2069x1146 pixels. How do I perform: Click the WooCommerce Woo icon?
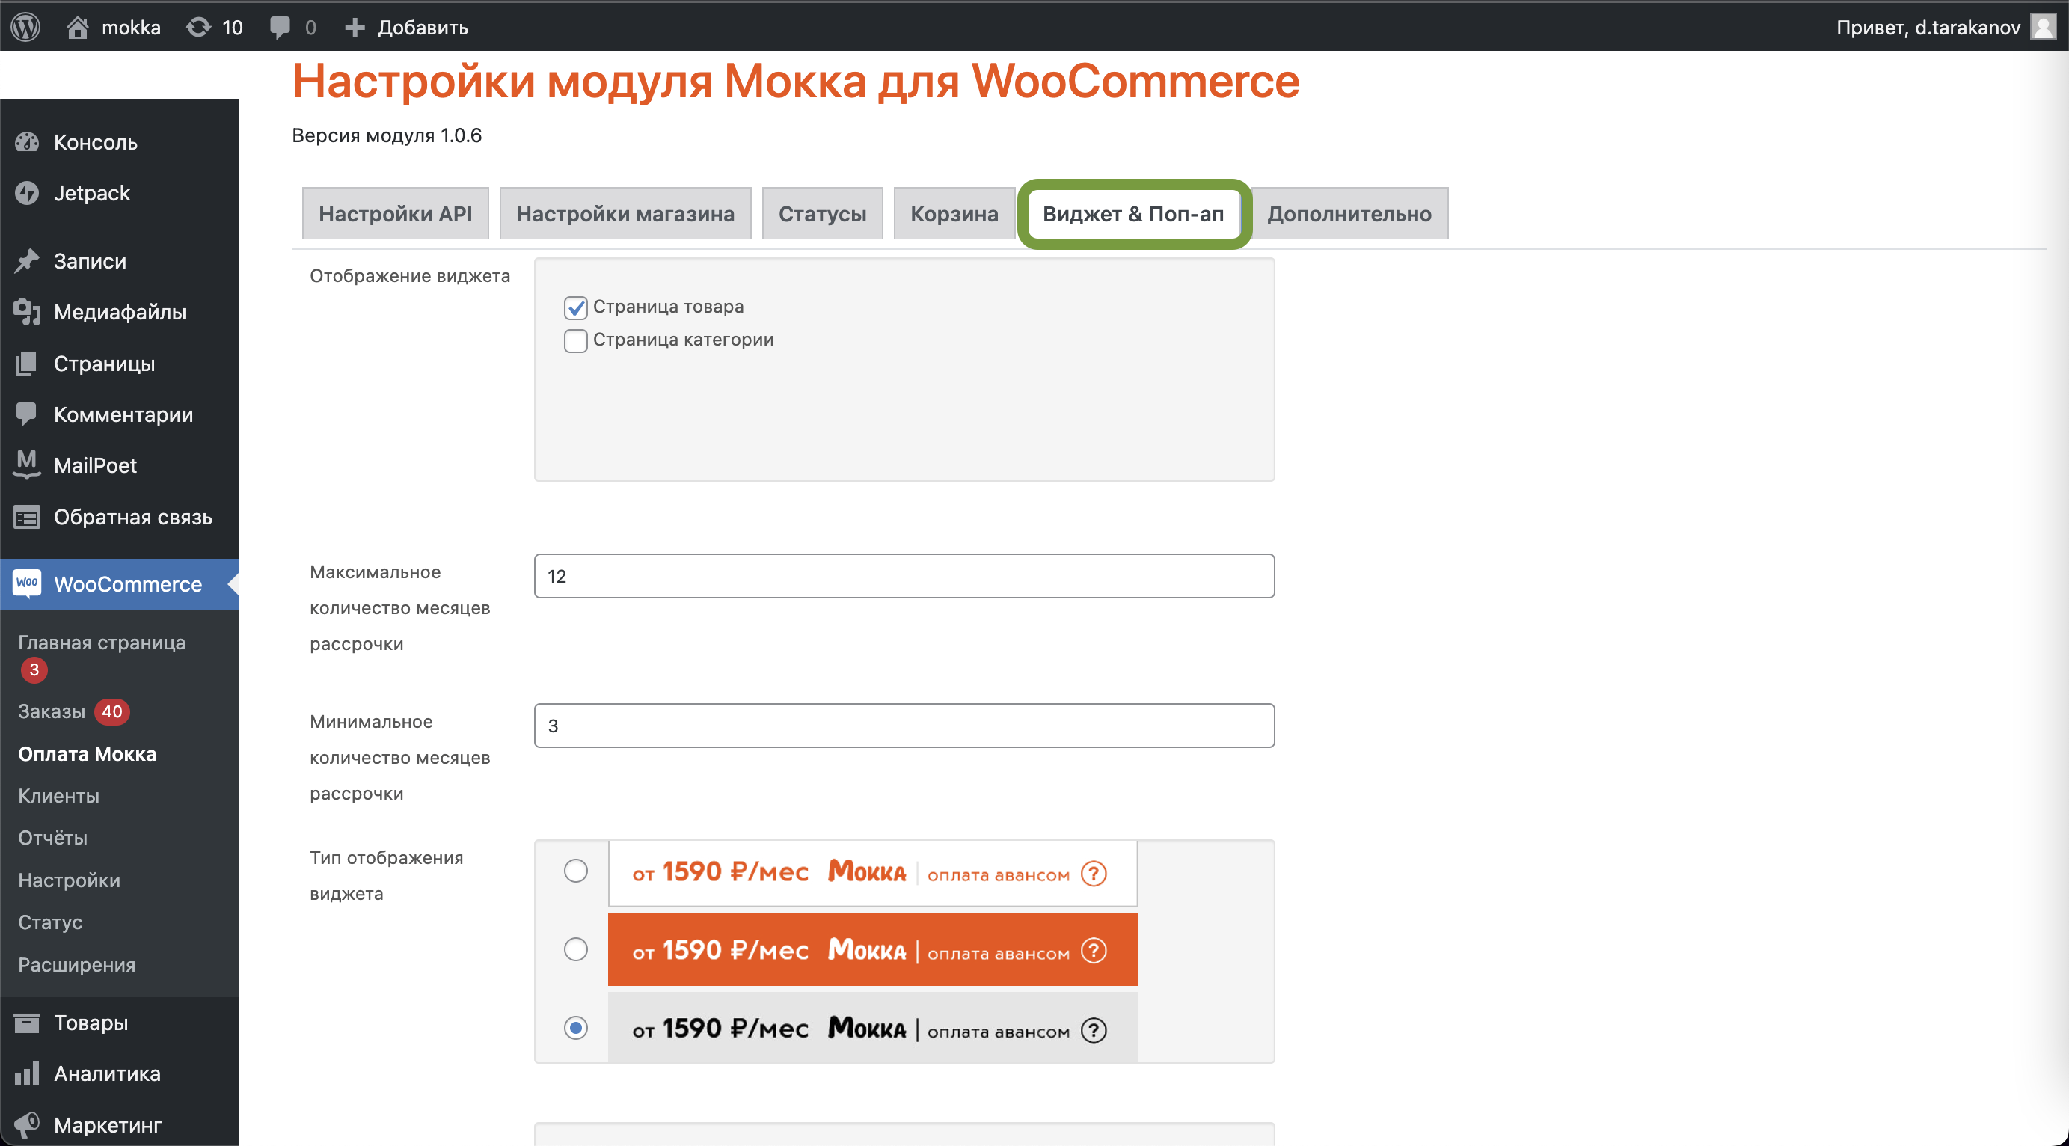(x=28, y=583)
